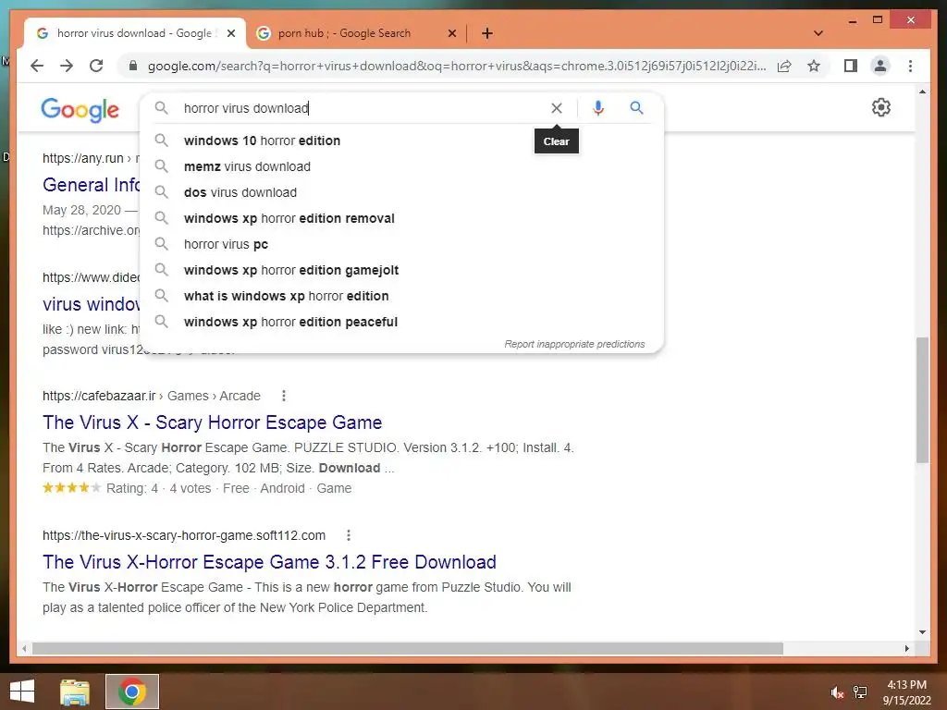Click the cafebazaar.ir breadcrumb URL
The height and width of the screenshot is (710, 947).
(151, 396)
